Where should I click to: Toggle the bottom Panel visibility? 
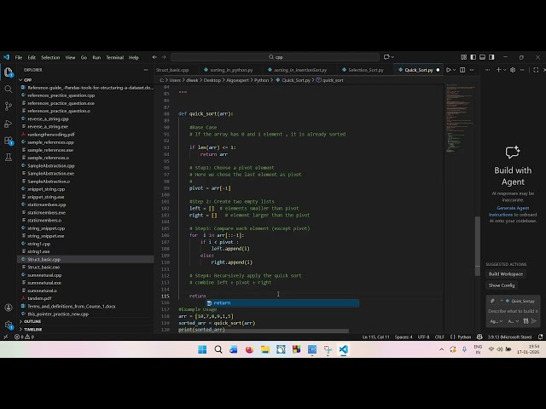(482, 57)
